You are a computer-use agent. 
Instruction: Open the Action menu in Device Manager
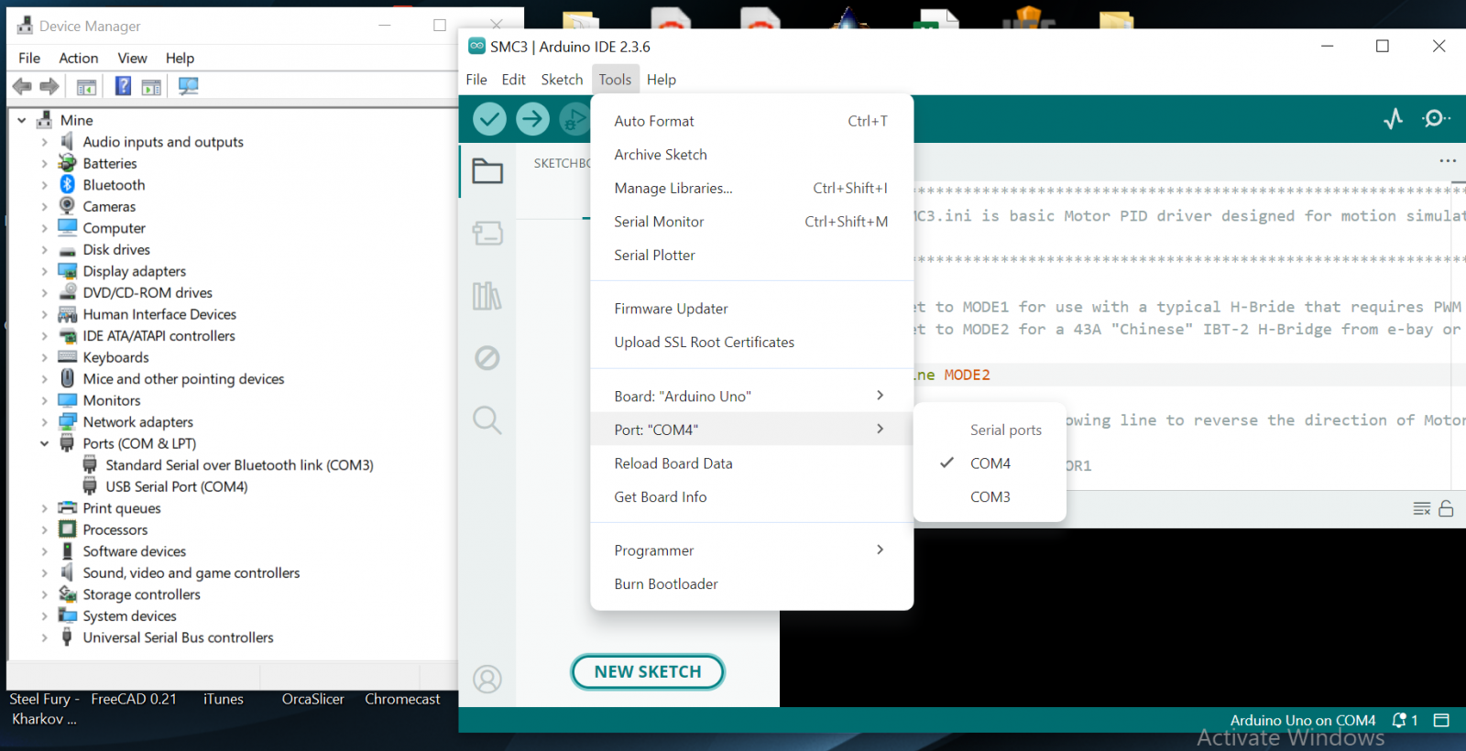click(x=79, y=58)
